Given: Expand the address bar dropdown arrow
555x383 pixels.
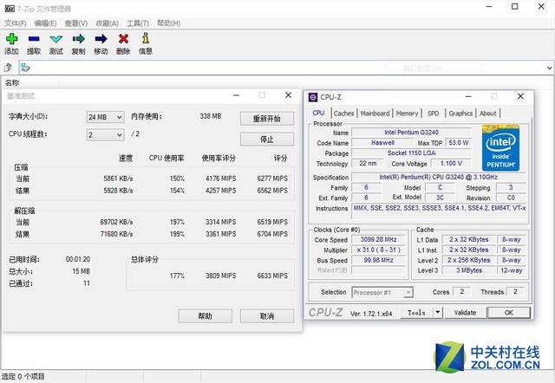Looking at the screenshot, I should 549,68.
